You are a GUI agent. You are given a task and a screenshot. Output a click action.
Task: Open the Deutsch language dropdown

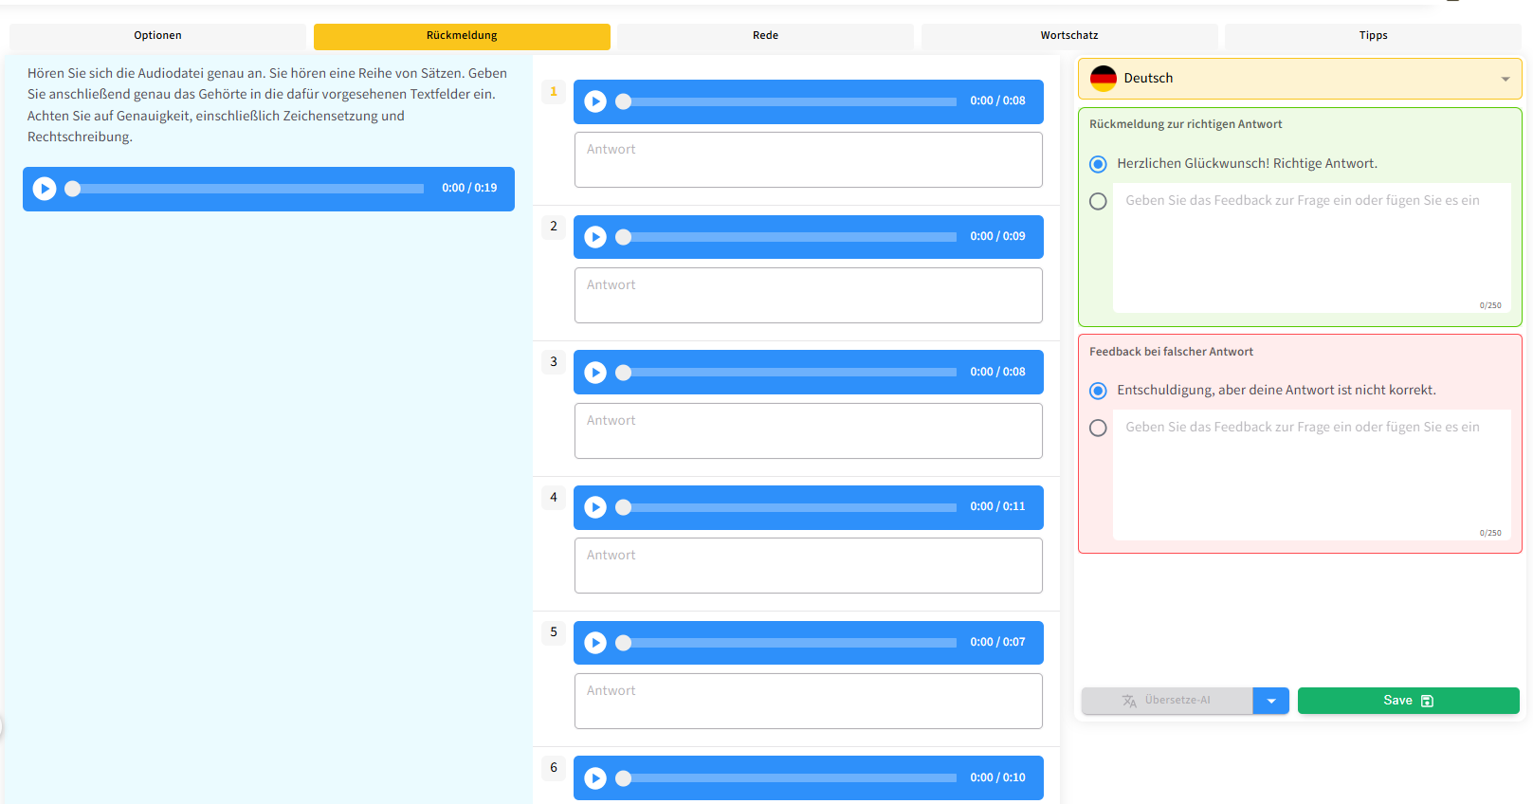coord(1505,79)
